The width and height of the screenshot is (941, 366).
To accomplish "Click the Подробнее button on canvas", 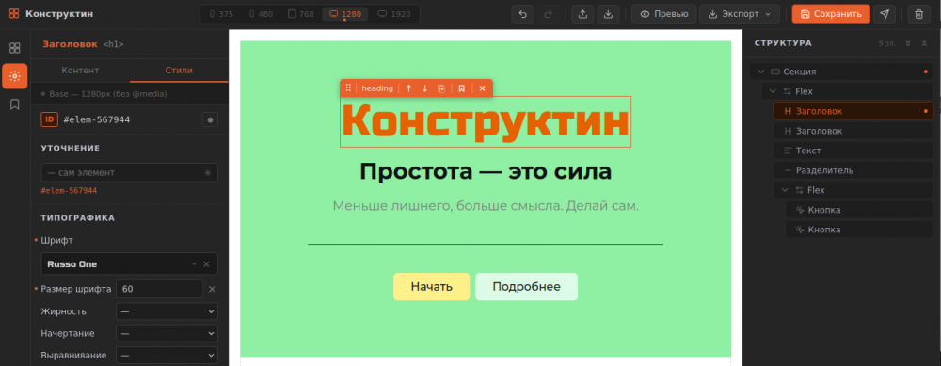I will click(526, 287).
